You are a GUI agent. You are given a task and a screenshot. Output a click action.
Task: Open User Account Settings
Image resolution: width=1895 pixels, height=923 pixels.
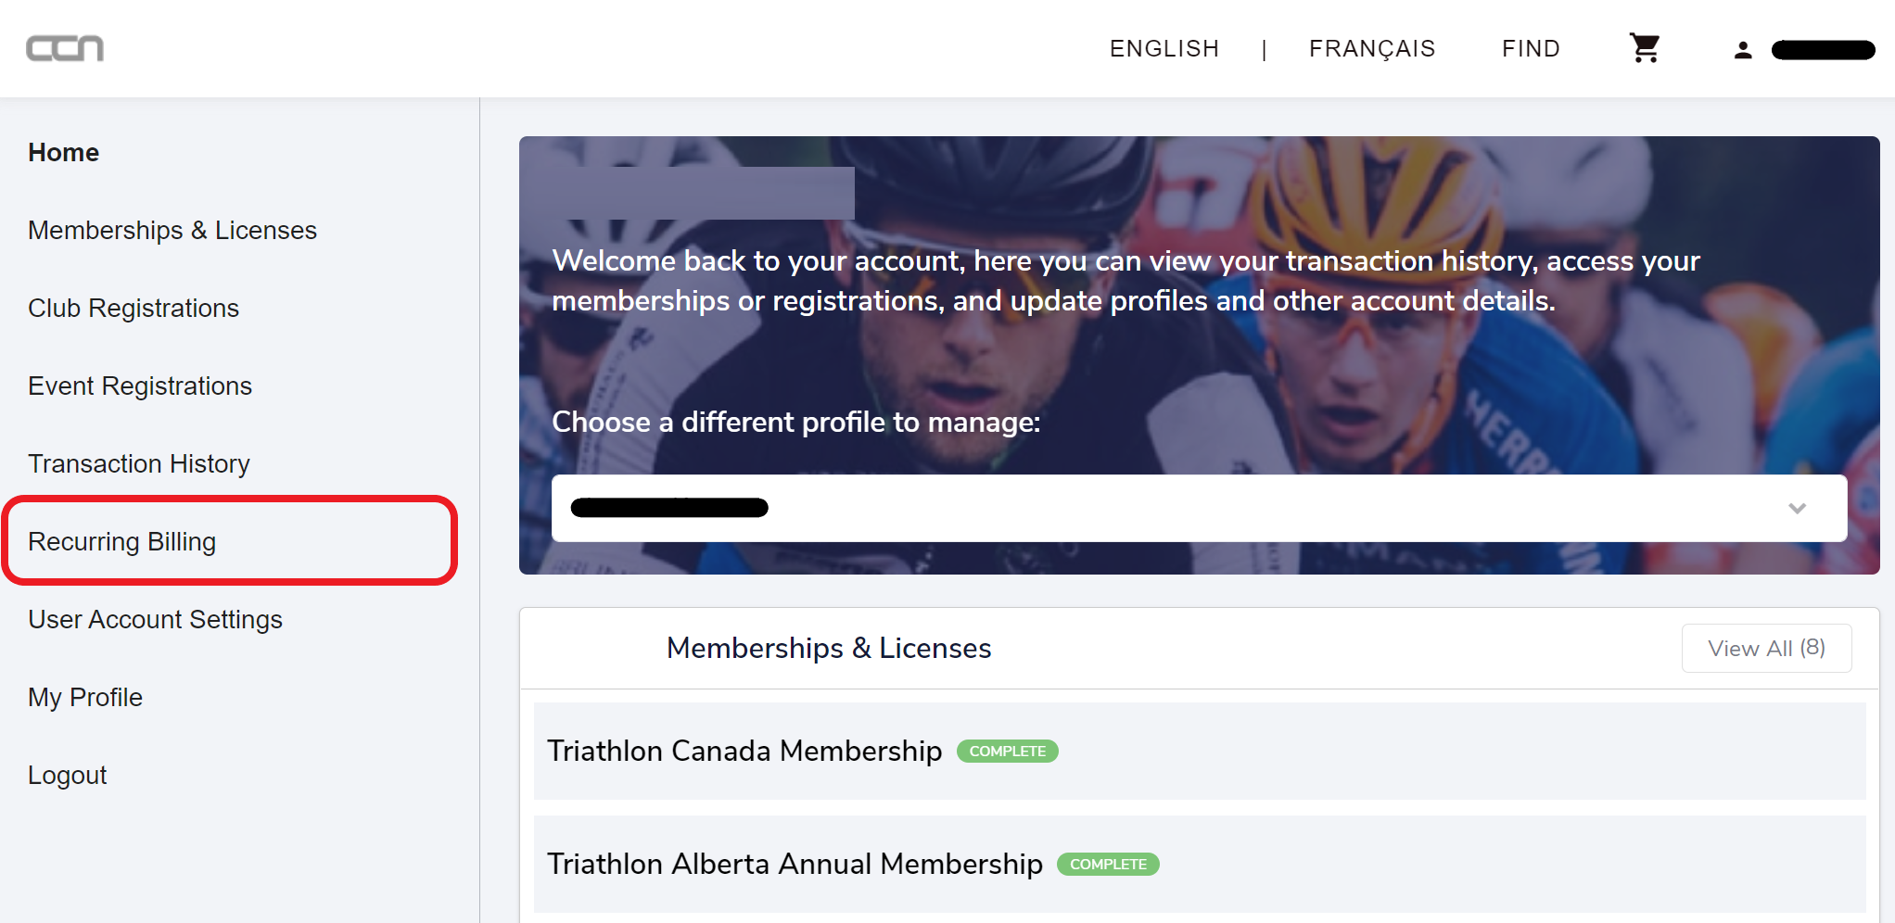pyautogui.click(x=155, y=619)
